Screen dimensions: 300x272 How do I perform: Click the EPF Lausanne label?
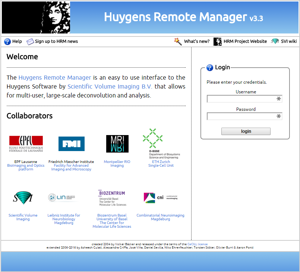tap(26, 161)
